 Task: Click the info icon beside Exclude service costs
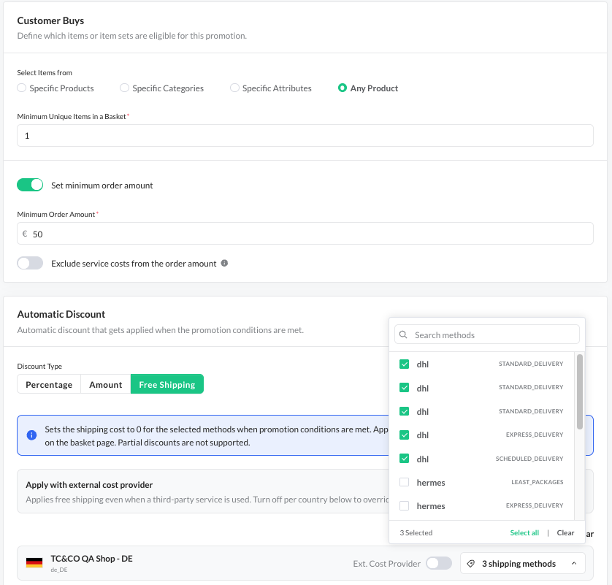pyautogui.click(x=224, y=263)
